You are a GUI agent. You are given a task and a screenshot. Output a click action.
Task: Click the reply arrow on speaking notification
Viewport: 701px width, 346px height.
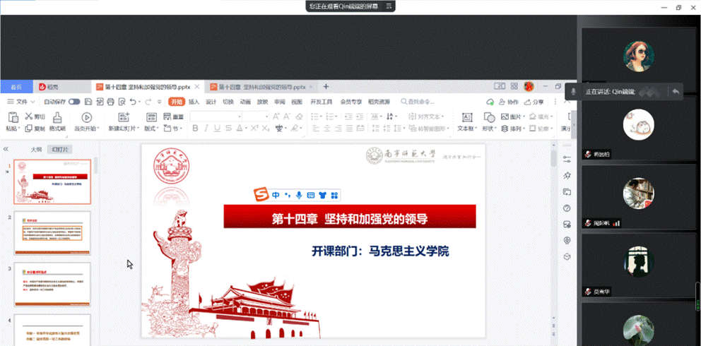tap(675, 92)
